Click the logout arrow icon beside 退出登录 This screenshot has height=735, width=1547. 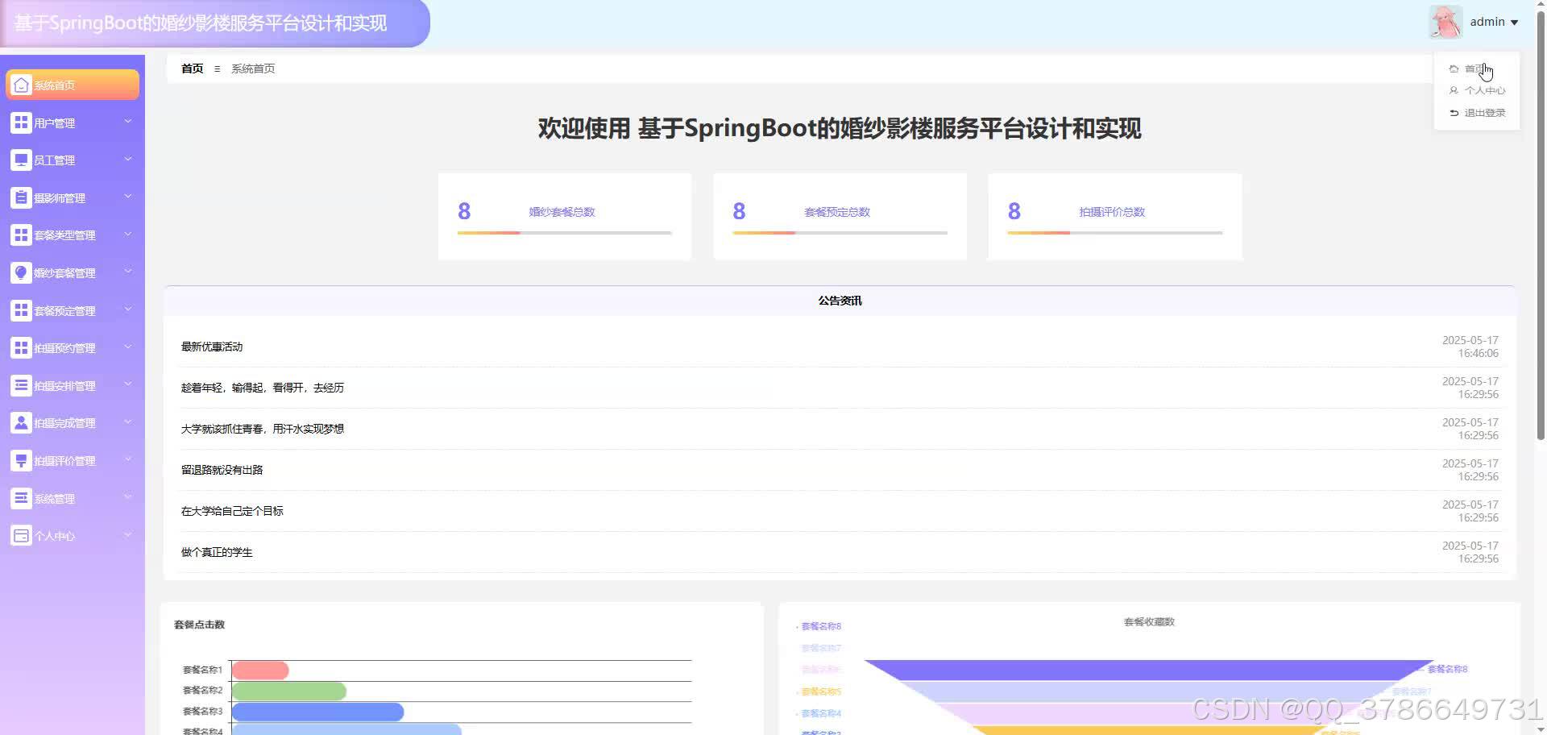click(x=1454, y=113)
